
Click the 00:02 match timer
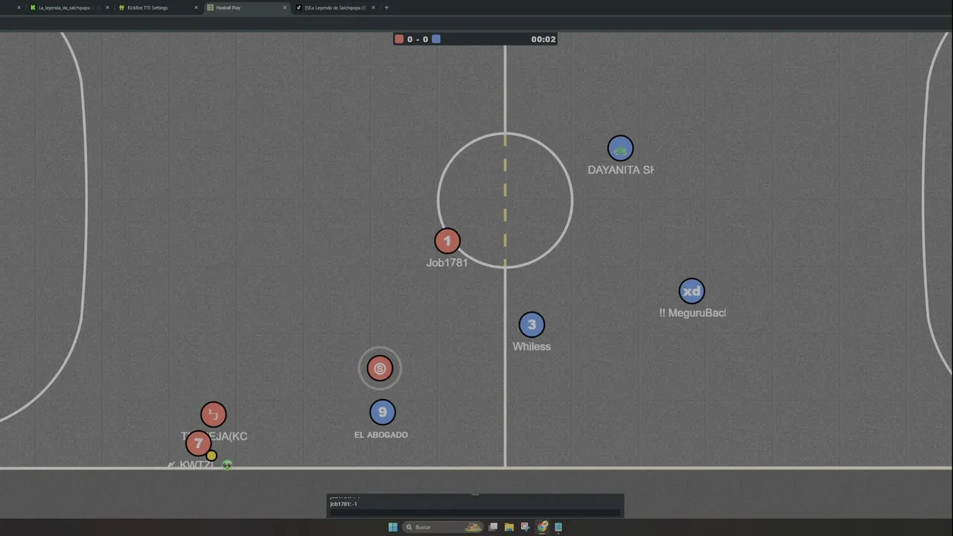(x=544, y=39)
